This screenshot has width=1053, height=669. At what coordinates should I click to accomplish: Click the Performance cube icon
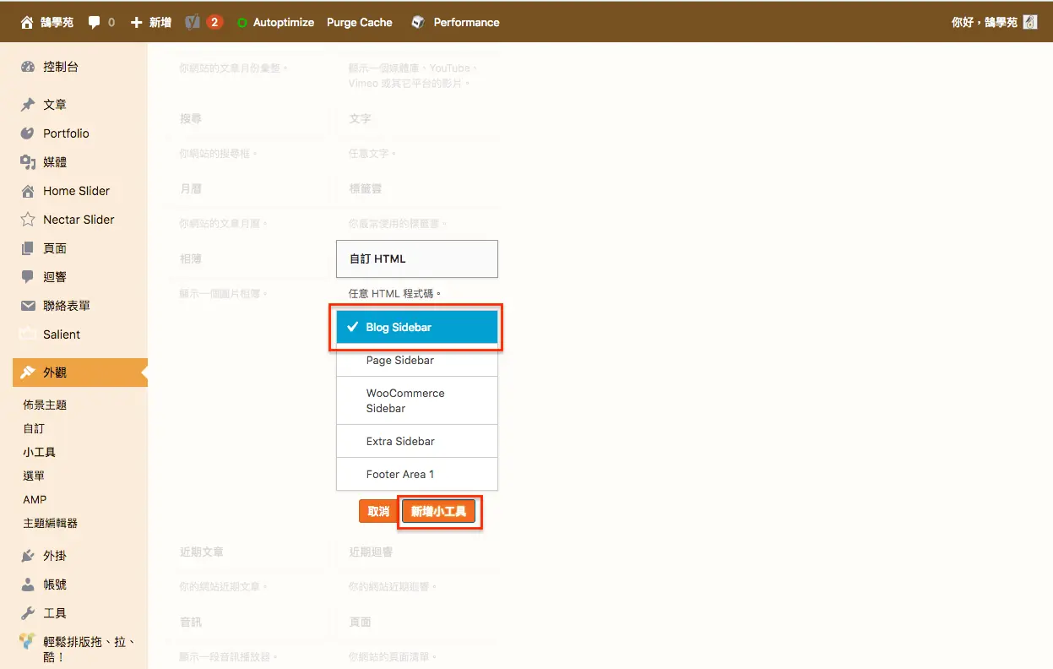point(418,23)
